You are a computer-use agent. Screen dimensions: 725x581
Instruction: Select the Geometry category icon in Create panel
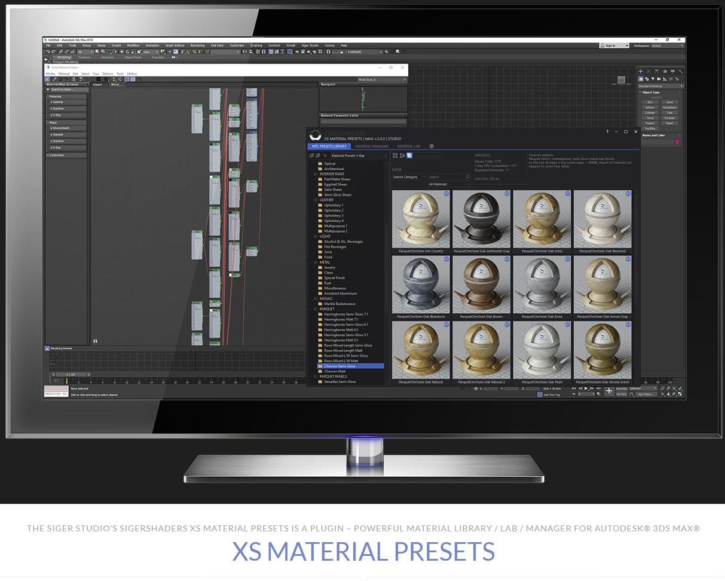point(641,79)
